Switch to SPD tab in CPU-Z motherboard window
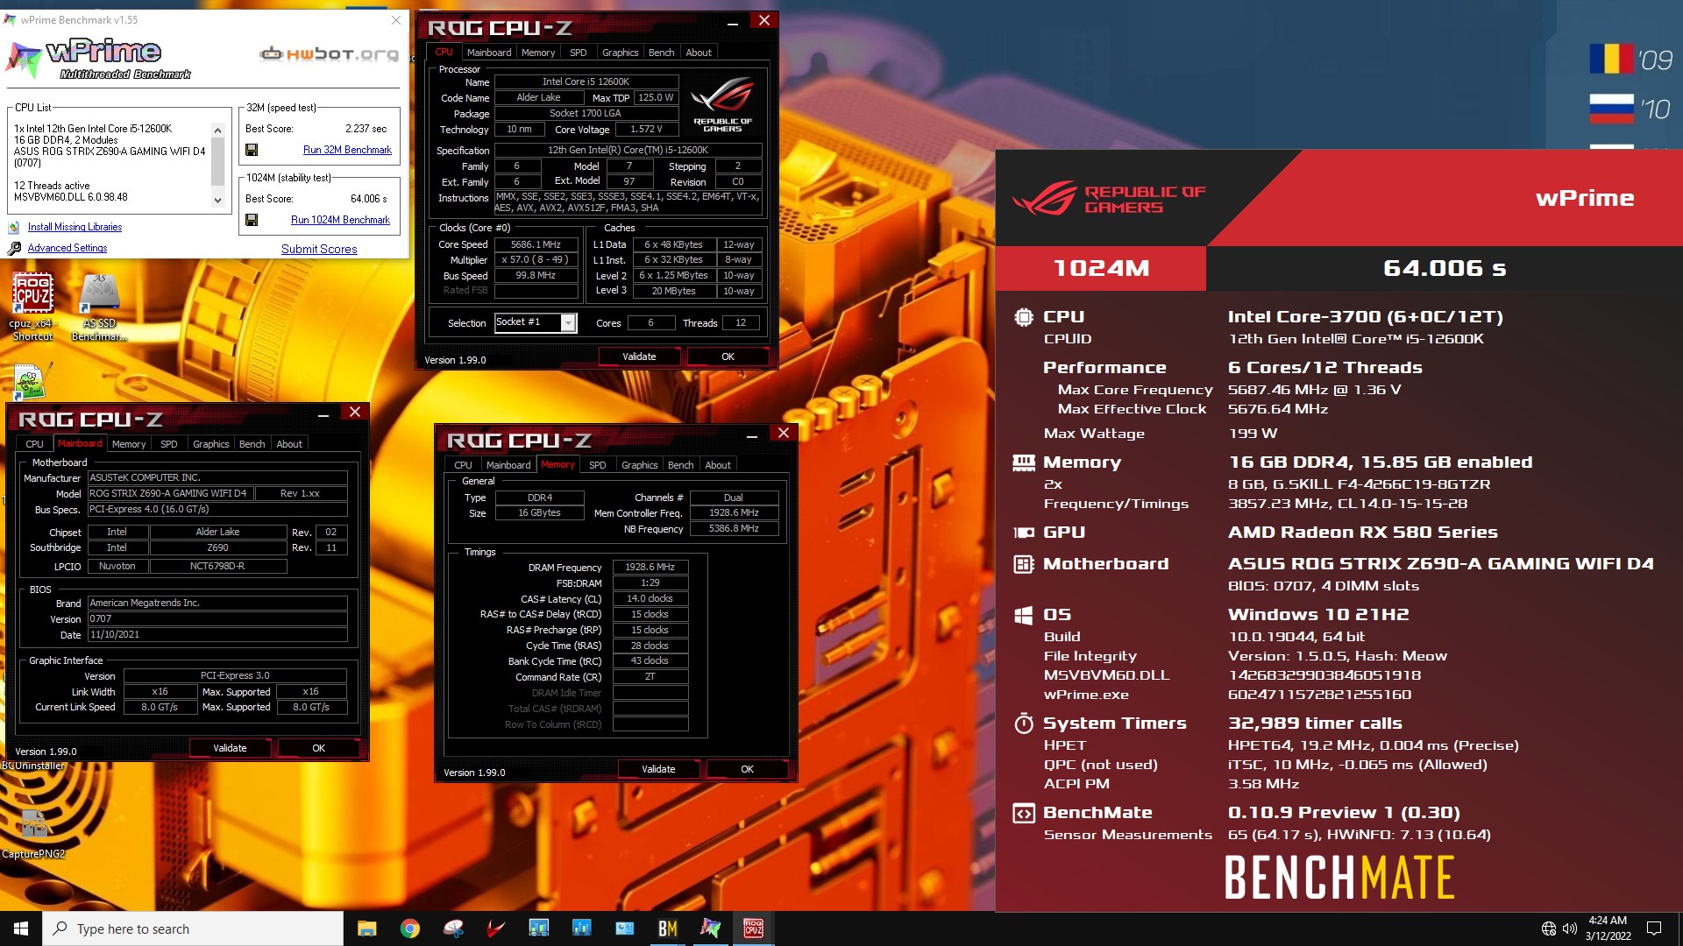 point(169,444)
